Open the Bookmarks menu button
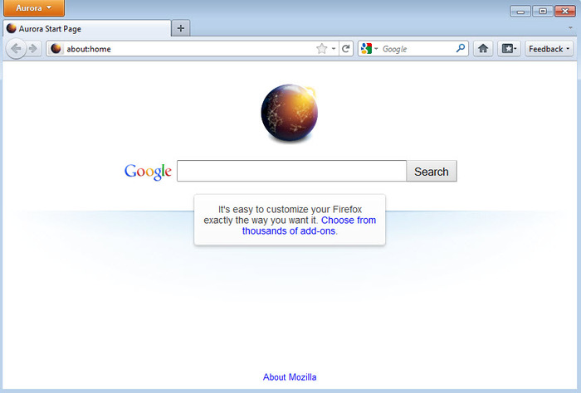The width and height of the screenshot is (581, 393). point(509,48)
